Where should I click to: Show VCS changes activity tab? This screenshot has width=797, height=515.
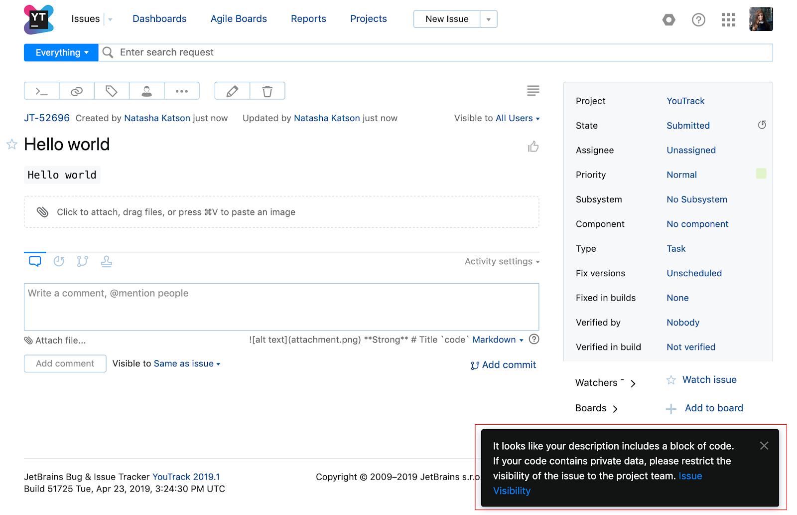(83, 261)
